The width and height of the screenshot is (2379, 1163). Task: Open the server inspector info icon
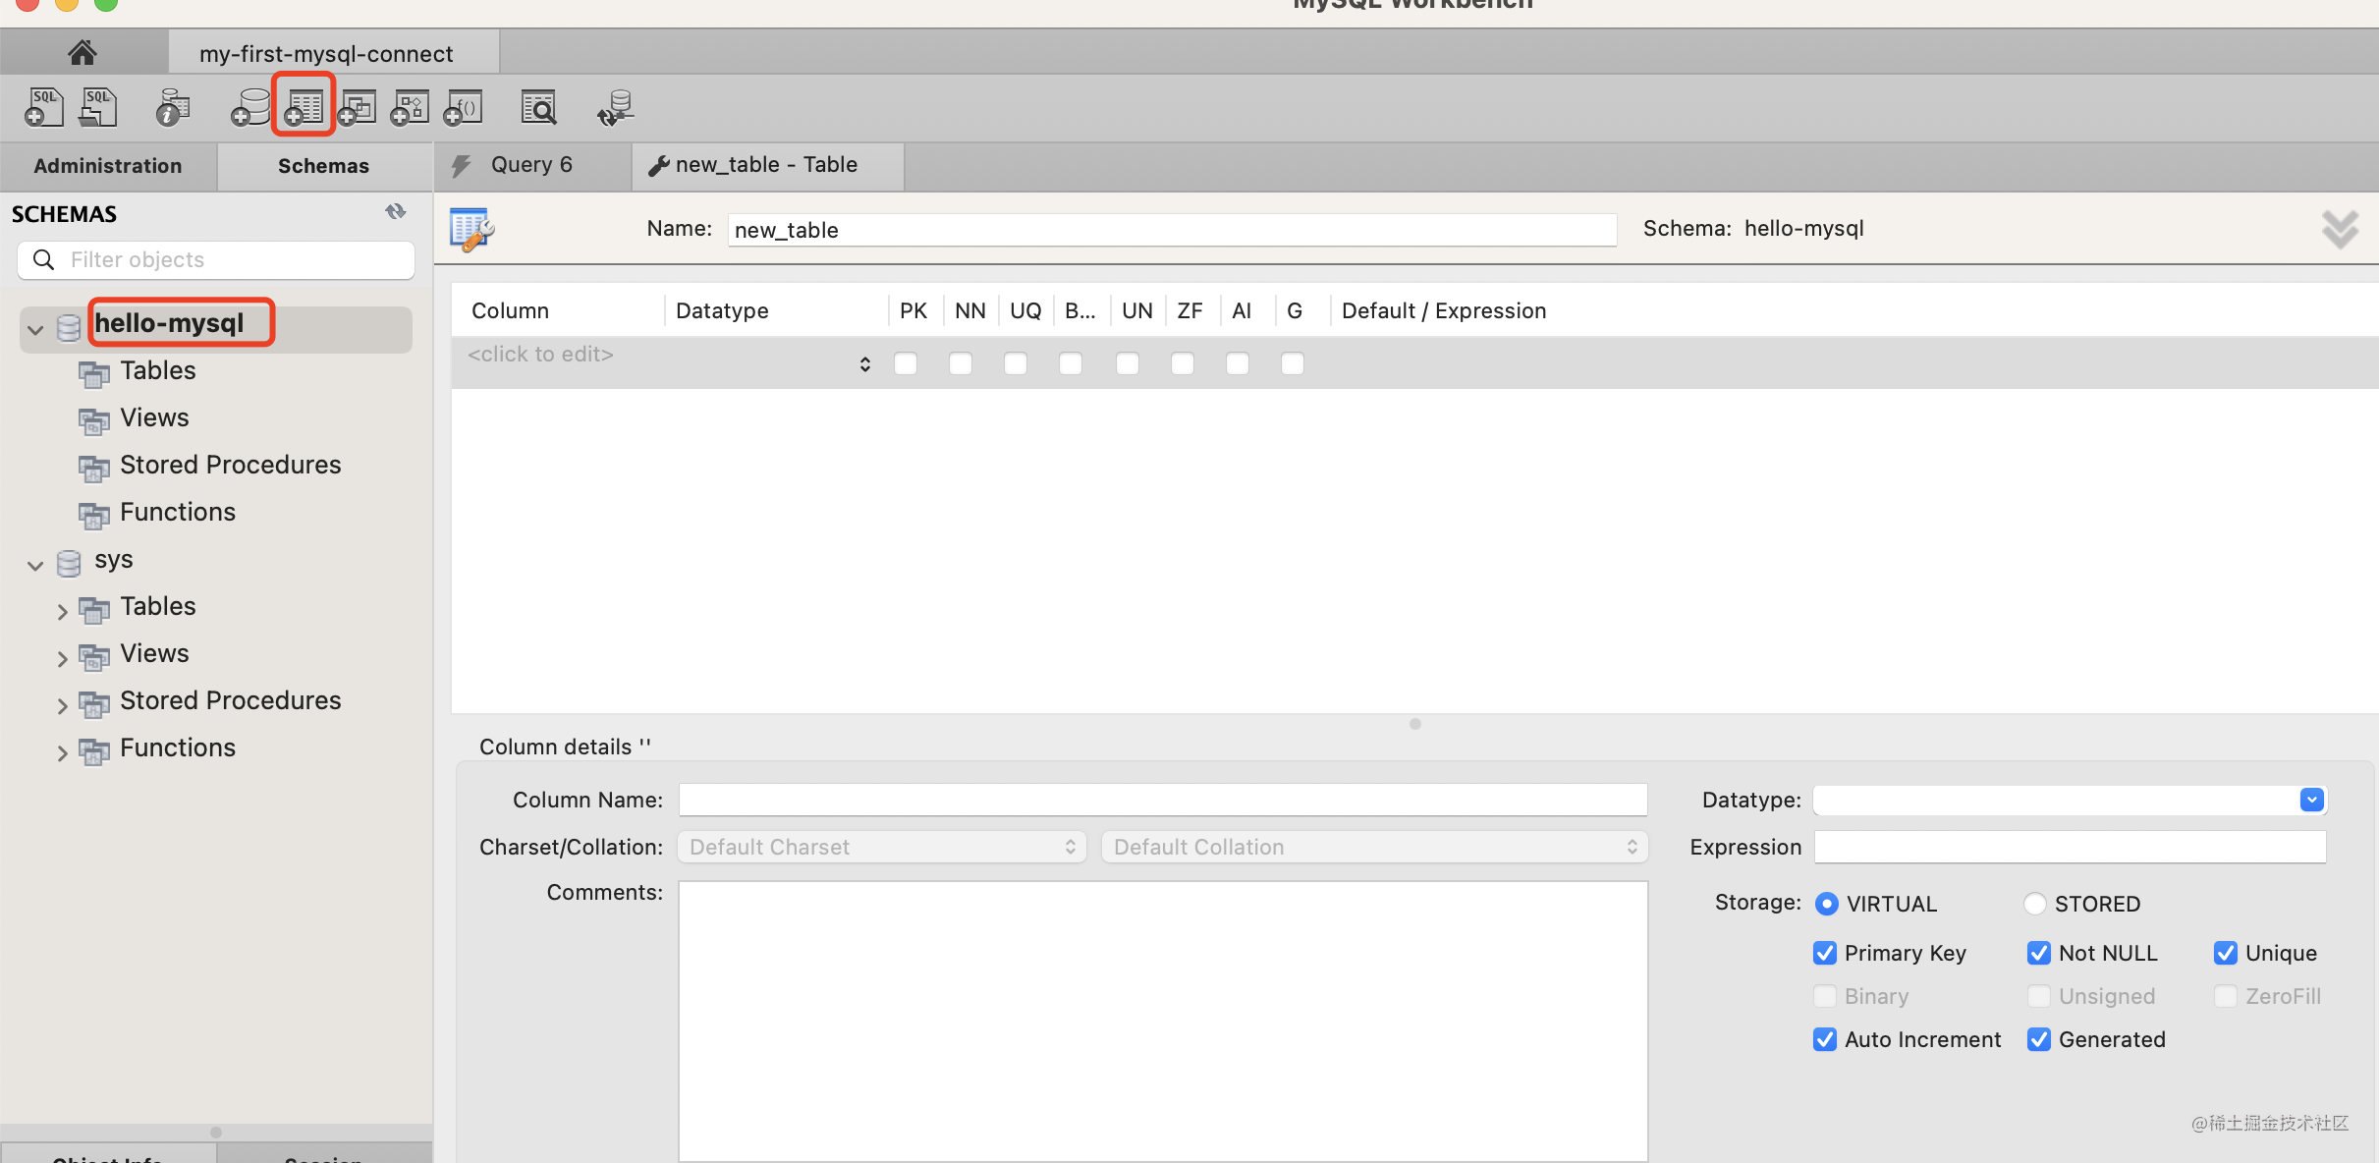click(x=173, y=107)
